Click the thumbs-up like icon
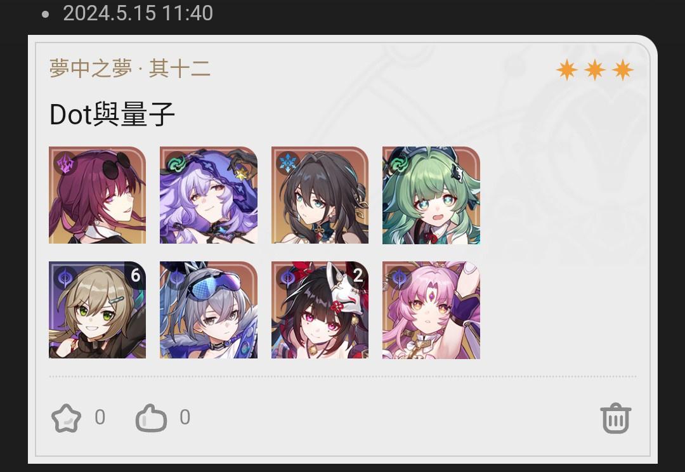Viewport: 685px width, 472px height. (151, 418)
